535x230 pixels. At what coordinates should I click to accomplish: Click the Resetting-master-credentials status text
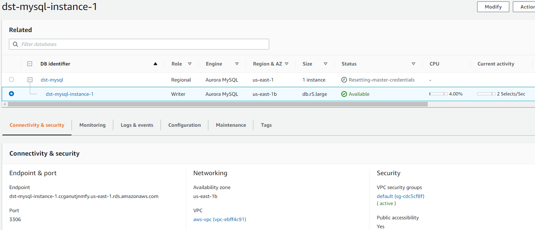[x=382, y=80]
